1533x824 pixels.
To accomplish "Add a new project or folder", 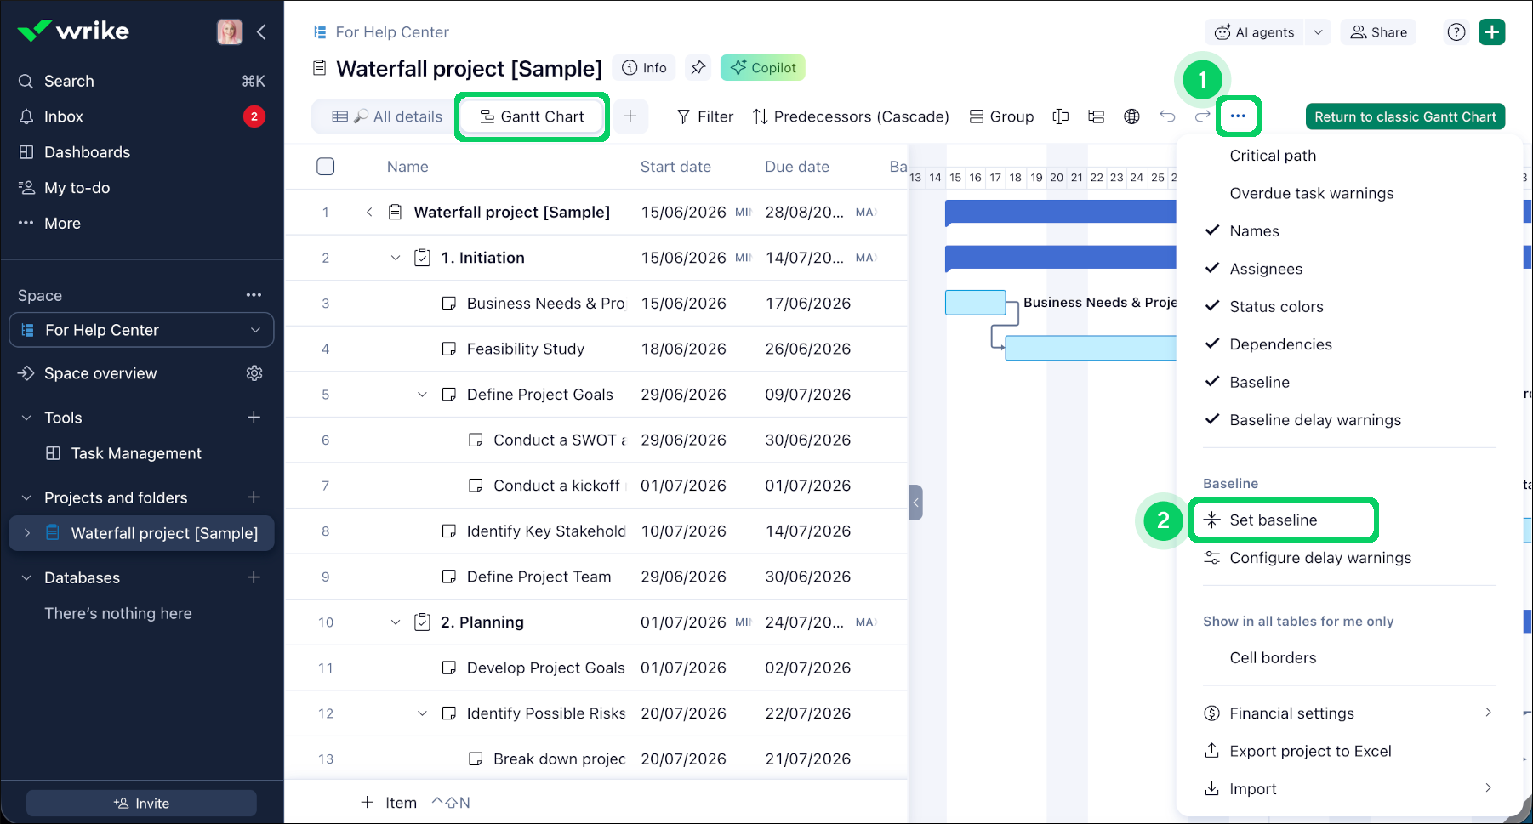I will click(x=254, y=497).
